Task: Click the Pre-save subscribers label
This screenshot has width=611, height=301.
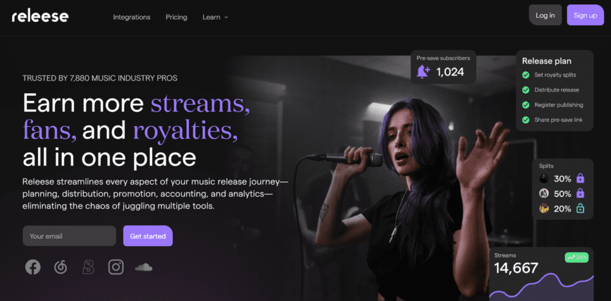Action: click(443, 58)
